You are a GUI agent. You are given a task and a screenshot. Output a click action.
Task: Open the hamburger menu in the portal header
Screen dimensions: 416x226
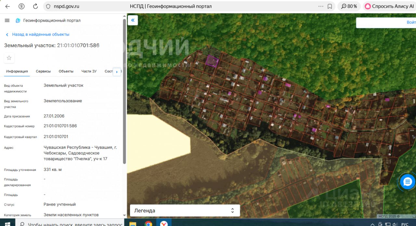(x=7, y=20)
